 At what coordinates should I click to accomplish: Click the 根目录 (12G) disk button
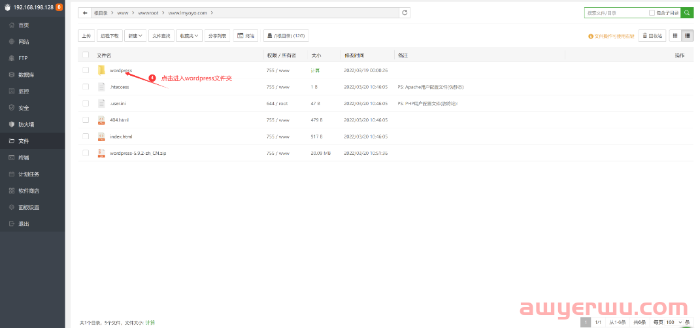point(286,36)
